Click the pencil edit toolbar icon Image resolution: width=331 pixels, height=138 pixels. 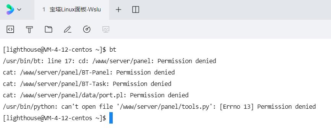coord(68,29)
